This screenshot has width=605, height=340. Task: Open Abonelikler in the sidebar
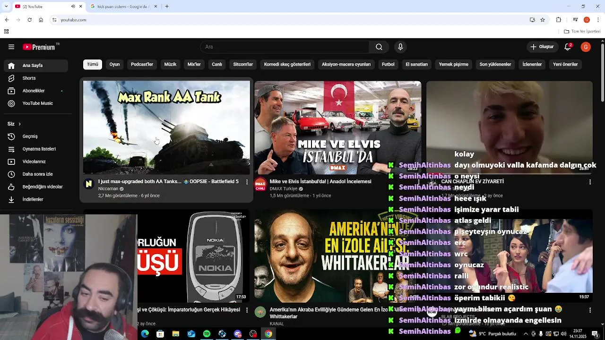tap(36, 91)
